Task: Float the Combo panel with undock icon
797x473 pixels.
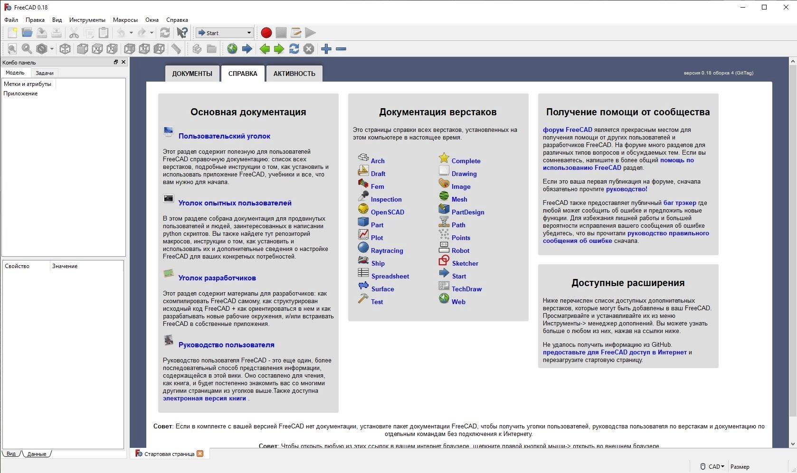Action: pos(115,62)
